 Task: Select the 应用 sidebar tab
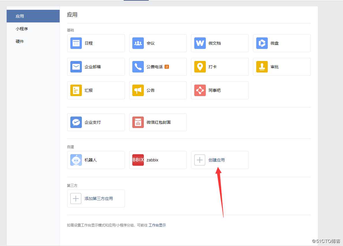click(33, 16)
